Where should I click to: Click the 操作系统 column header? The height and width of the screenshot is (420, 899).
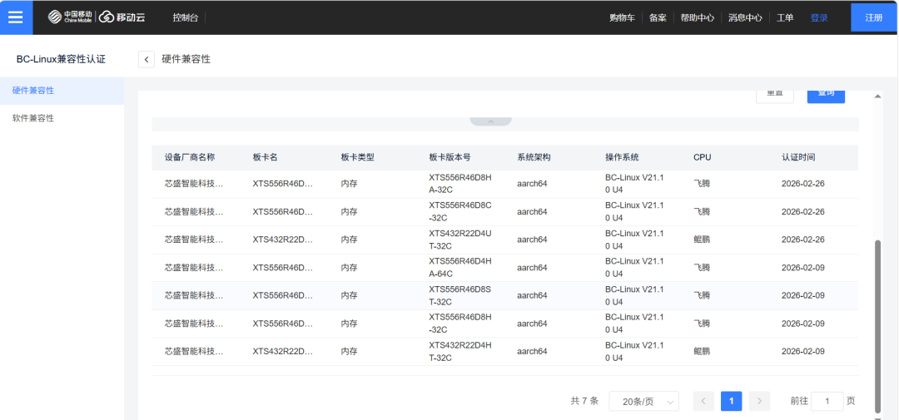pos(622,157)
